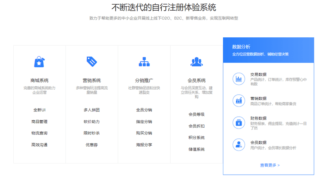Click the 财务报表，佣金提现 description
This screenshot has height=176, width=325.
tap(278, 126)
